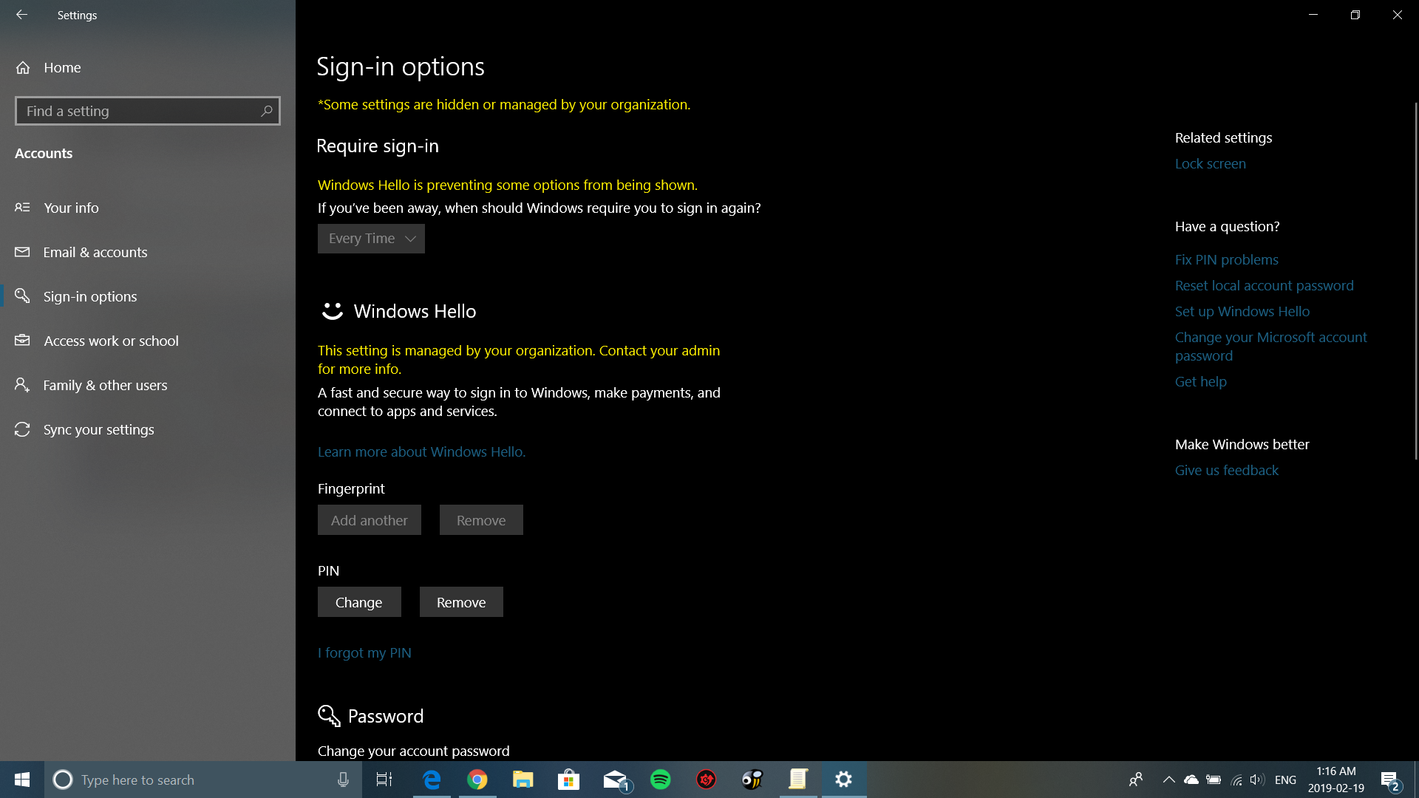Click Add another fingerprint button
1419x798 pixels.
[370, 520]
